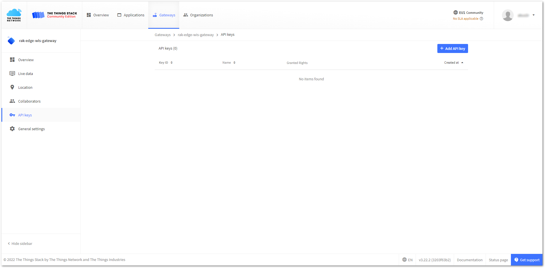Click the Location pin icon
Image resolution: width=545 pixels, height=268 pixels.
pos(12,87)
